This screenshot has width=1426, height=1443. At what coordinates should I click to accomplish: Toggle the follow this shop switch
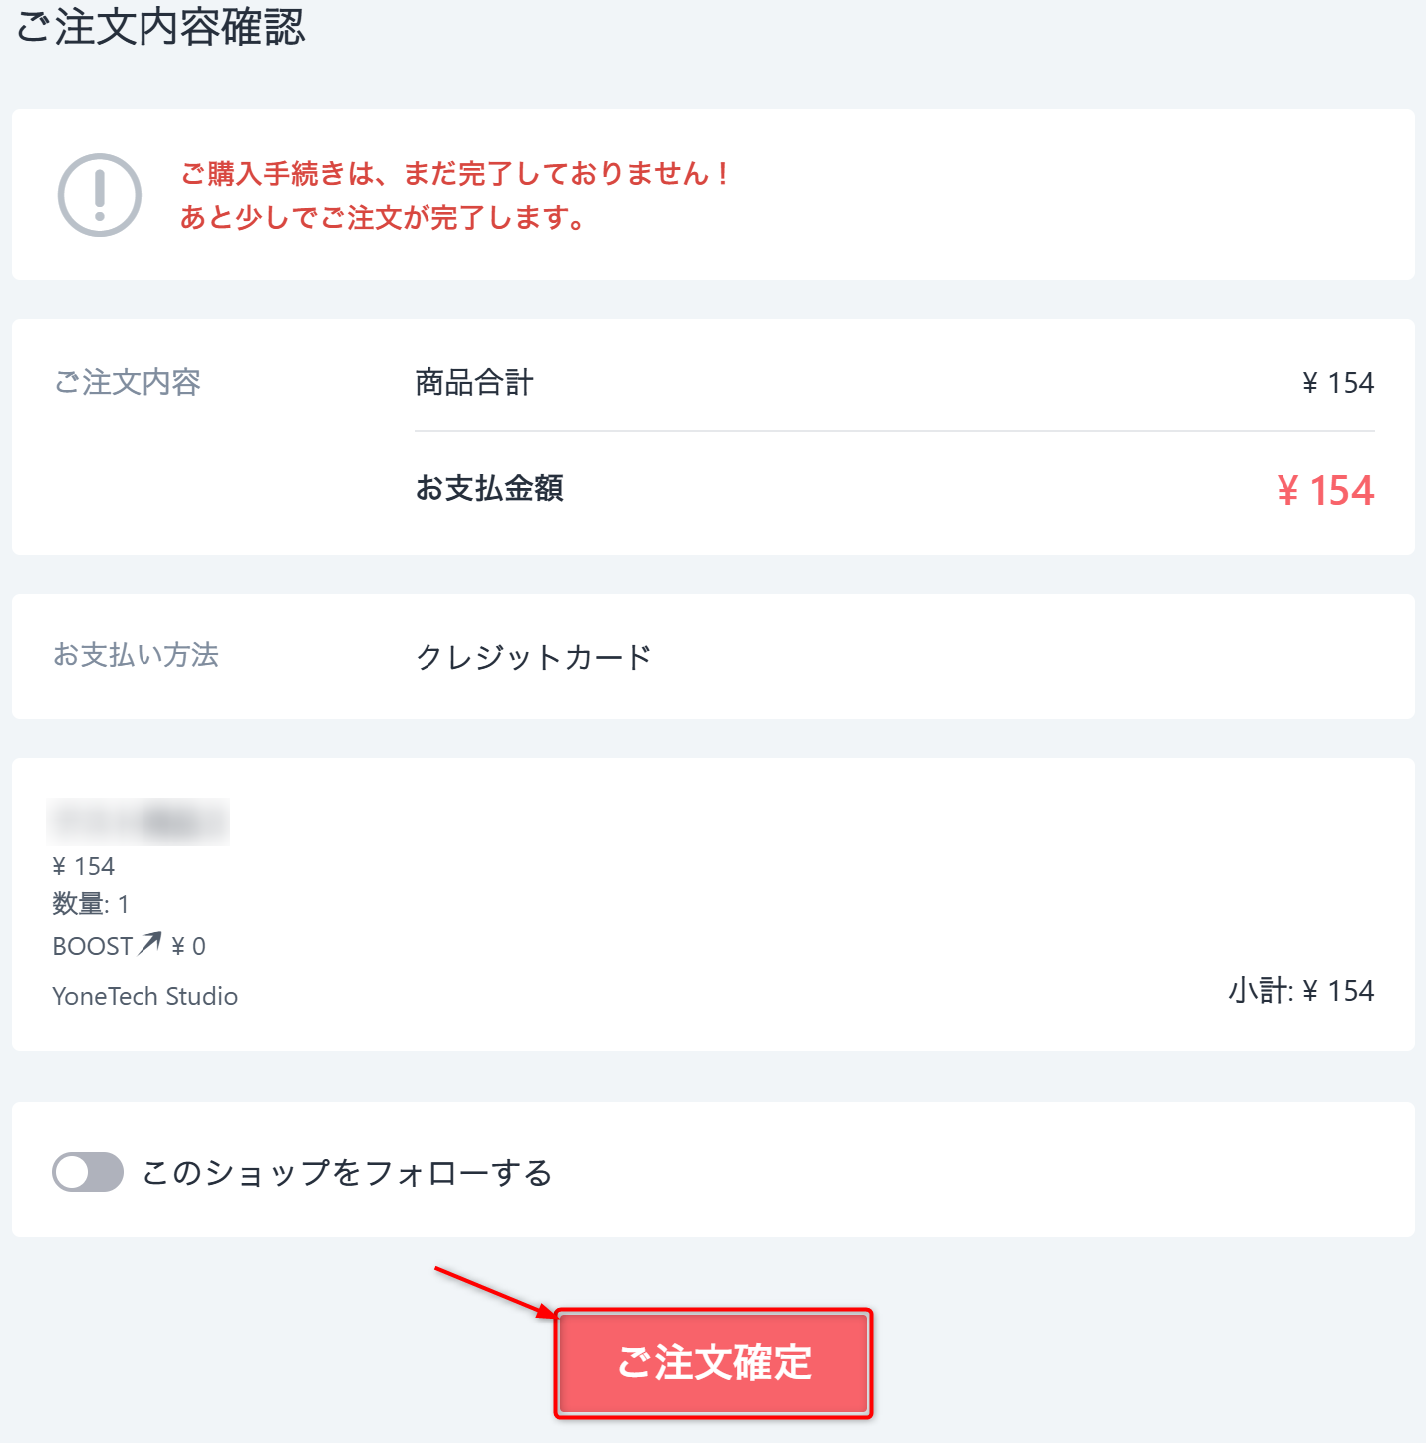click(88, 1172)
